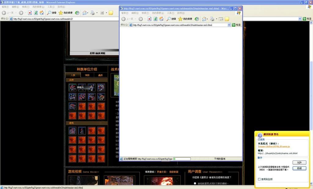Click the 允許 (Allow) button

tap(299, 162)
